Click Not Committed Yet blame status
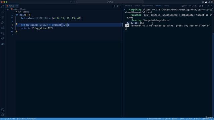Screen dimensions: 214x120 (154, 119)
